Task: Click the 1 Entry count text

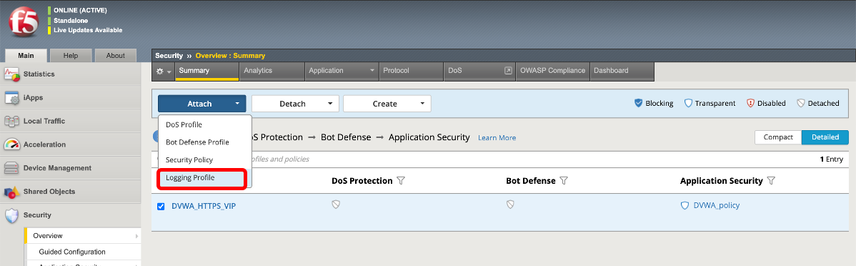Action: click(x=832, y=159)
